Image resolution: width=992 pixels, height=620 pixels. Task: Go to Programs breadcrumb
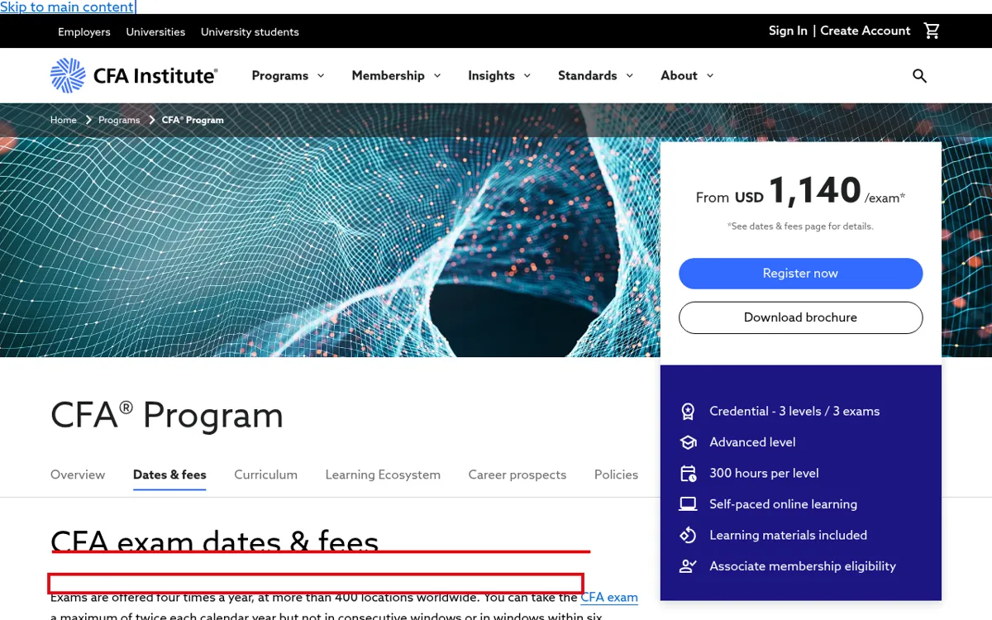119,120
